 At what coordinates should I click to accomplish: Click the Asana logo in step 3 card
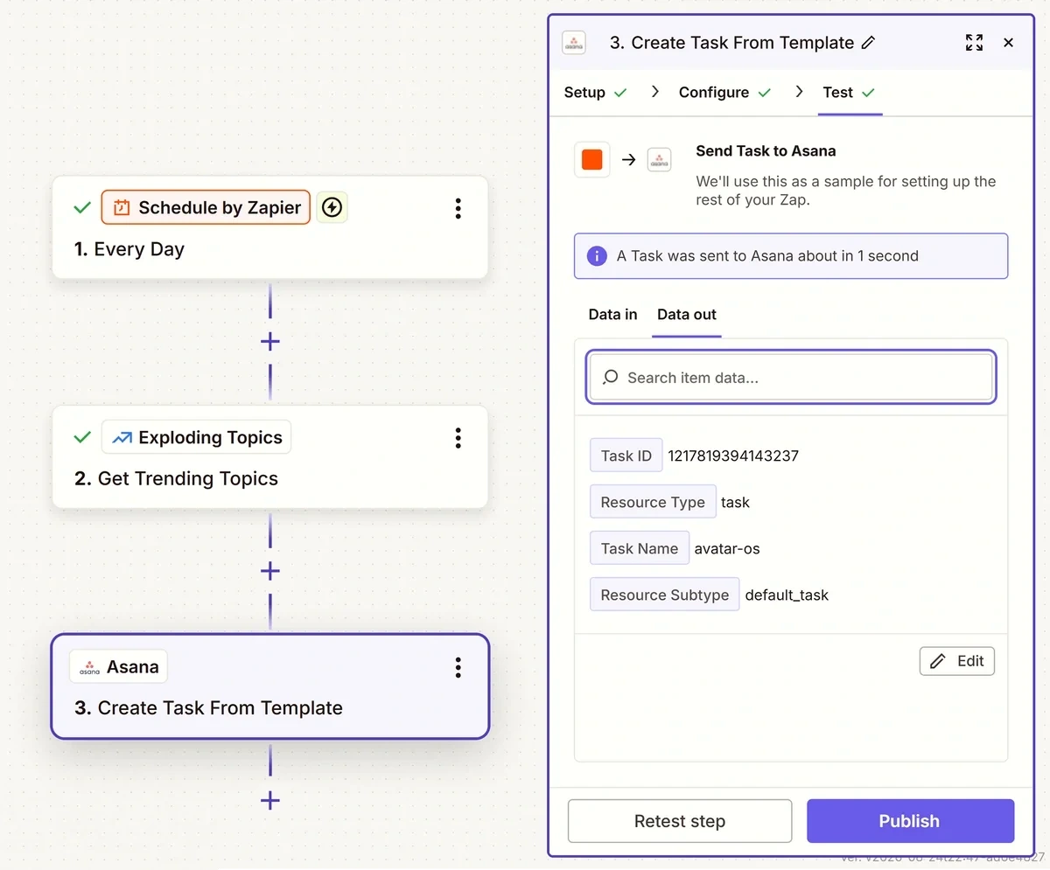point(89,667)
